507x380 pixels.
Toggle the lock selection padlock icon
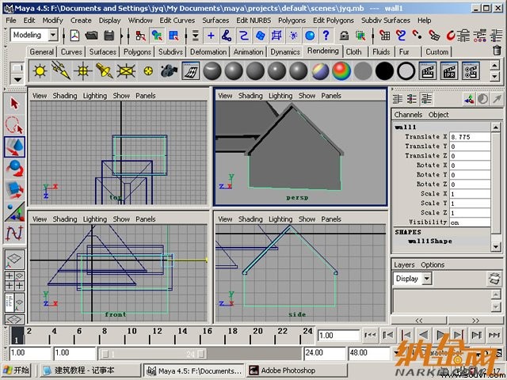point(344,35)
